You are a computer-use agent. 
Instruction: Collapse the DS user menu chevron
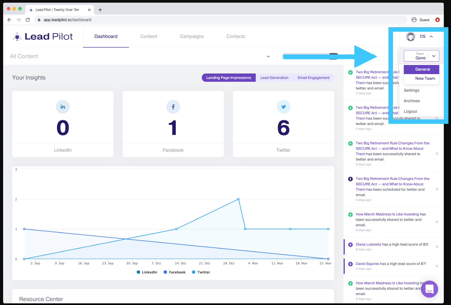click(x=431, y=37)
